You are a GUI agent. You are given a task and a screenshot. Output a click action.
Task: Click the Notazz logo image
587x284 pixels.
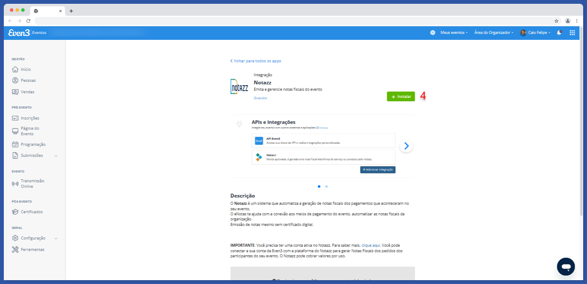[239, 86]
